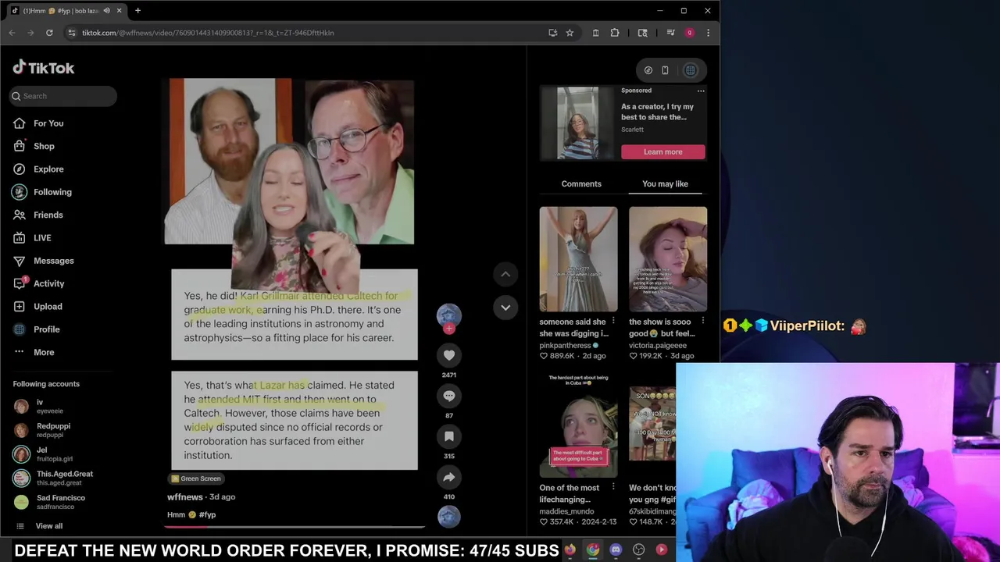Open the Upload page

[x=48, y=306]
